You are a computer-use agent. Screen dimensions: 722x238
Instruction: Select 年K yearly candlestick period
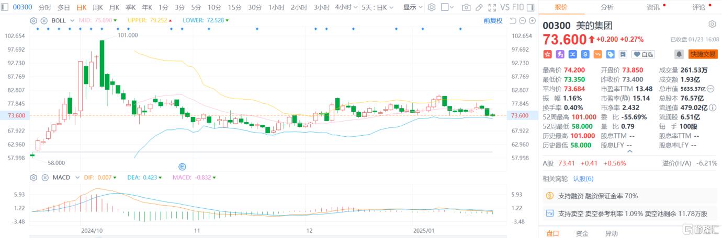pyautogui.click(x=146, y=7)
